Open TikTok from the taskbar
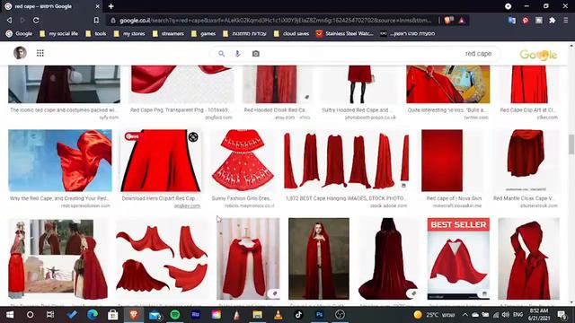The width and height of the screenshot is (575, 323). point(298,315)
